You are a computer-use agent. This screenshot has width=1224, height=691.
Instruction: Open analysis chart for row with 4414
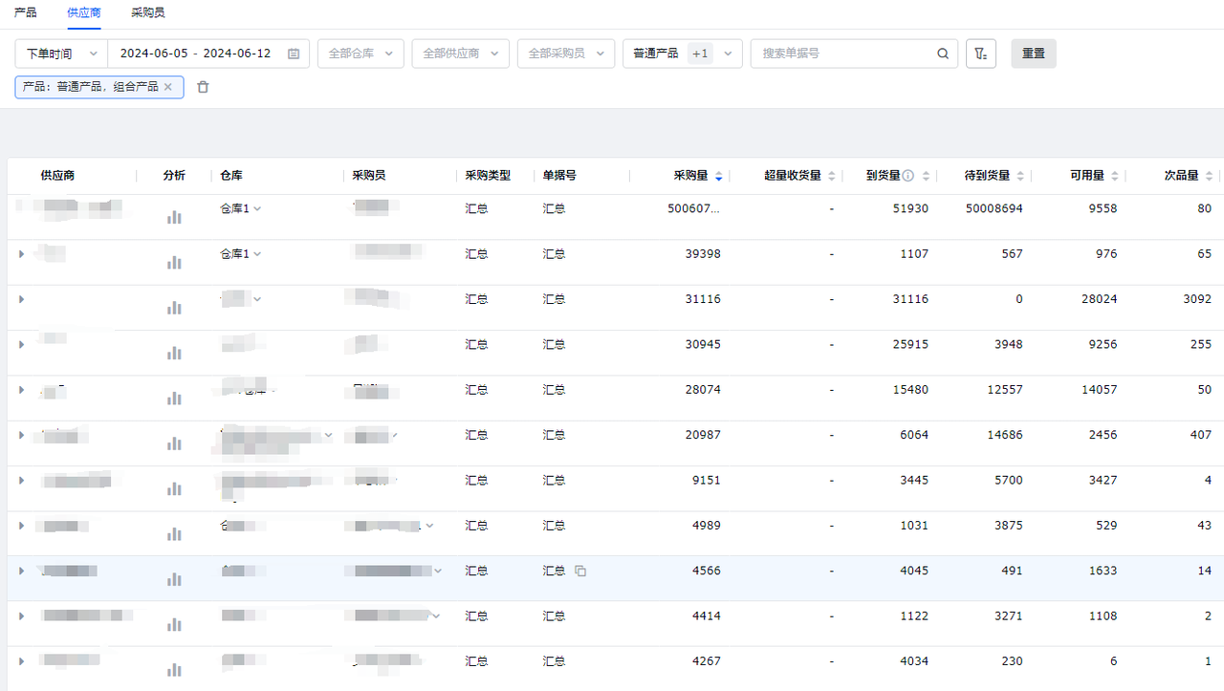coord(174,625)
